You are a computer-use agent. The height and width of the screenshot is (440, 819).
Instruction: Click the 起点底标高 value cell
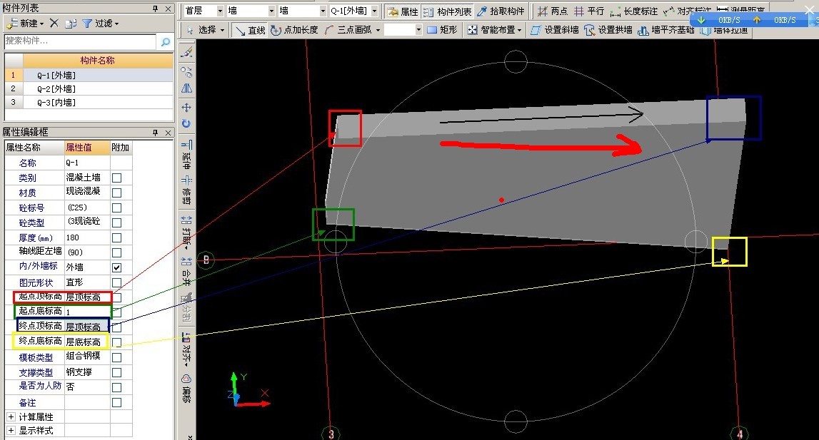pos(87,312)
